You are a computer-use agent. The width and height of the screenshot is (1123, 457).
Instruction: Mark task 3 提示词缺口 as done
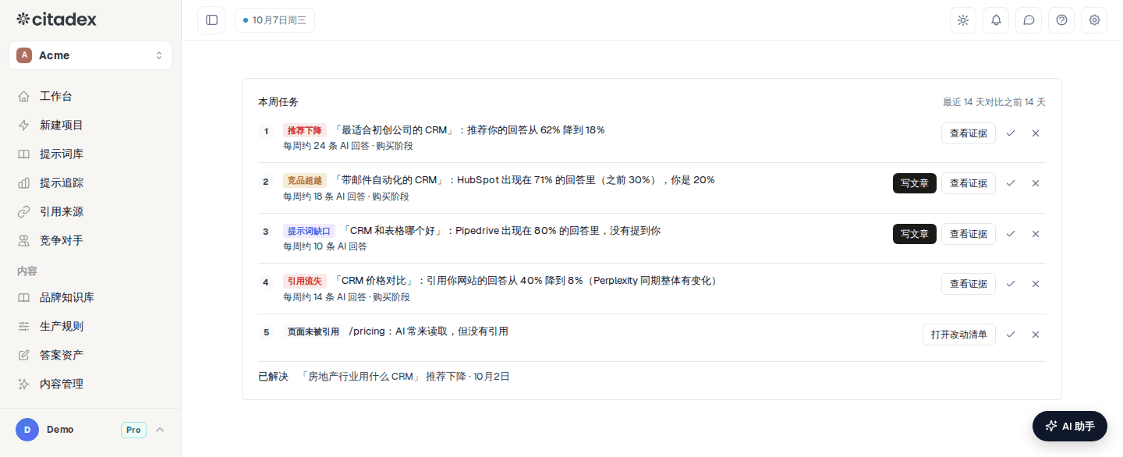(x=1011, y=234)
